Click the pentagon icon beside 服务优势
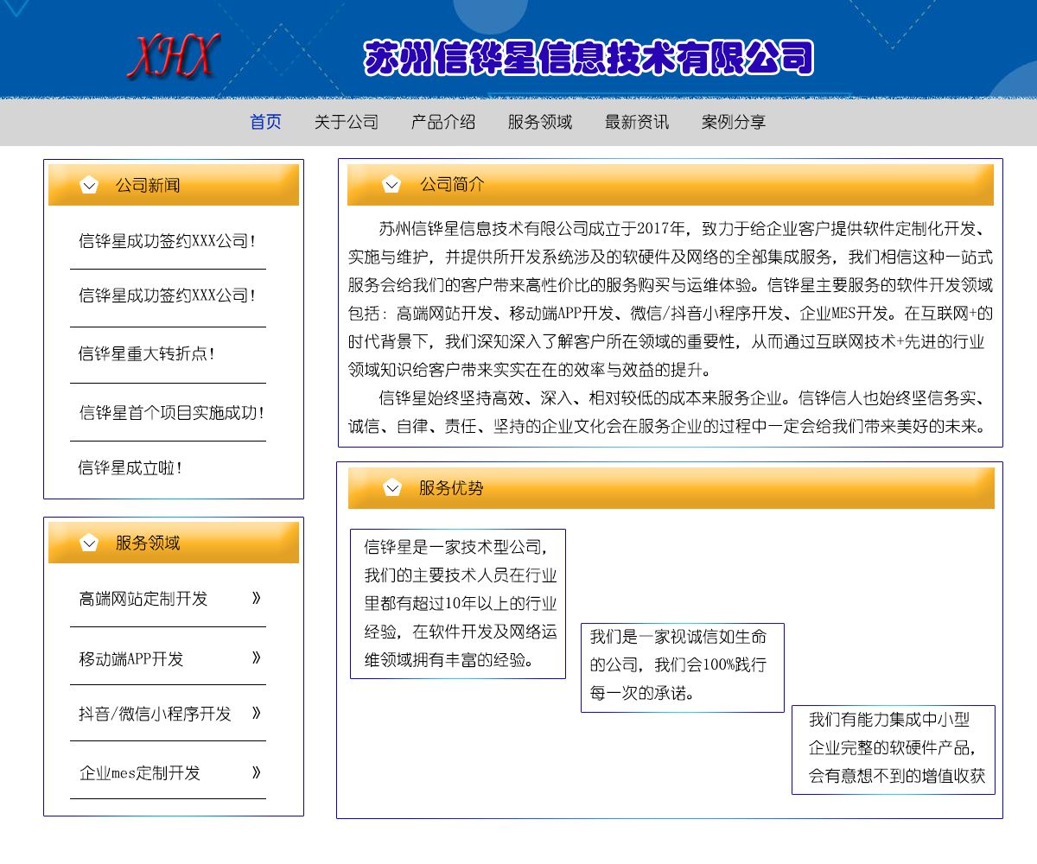The height and width of the screenshot is (864, 1037). point(392,487)
